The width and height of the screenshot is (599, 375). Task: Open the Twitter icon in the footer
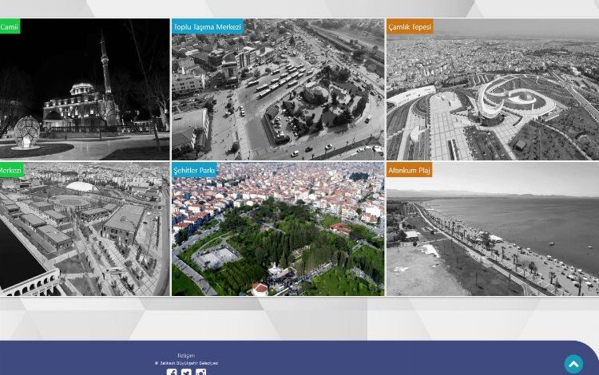click(x=186, y=372)
